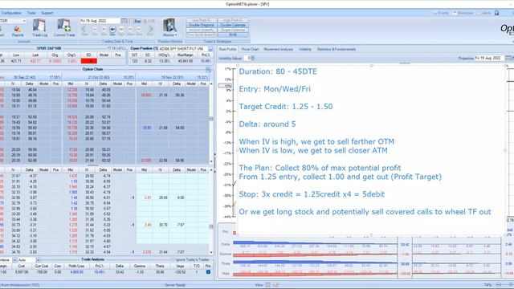Open the Projection date calendar icon
The height and width of the screenshot is (289, 514).
click(508, 58)
